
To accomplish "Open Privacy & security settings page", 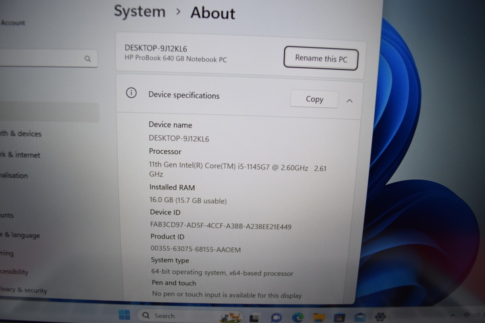I will click(23, 290).
